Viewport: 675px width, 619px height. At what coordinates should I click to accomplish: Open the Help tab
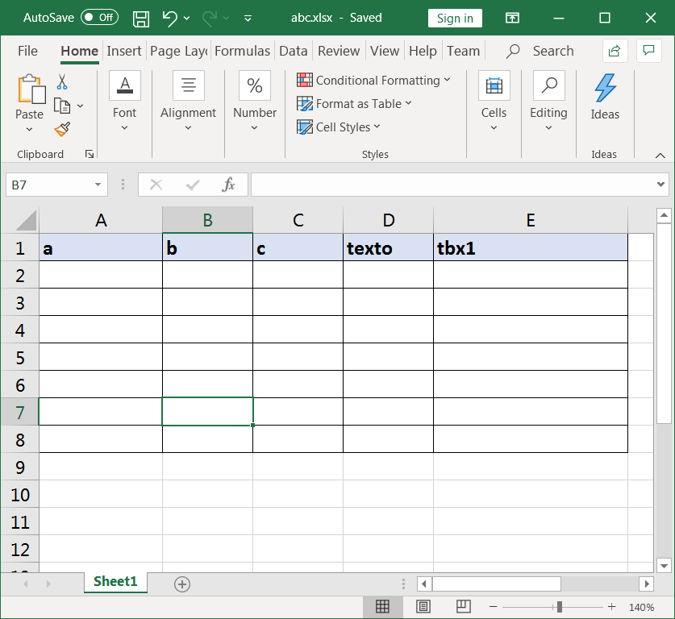tap(423, 51)
